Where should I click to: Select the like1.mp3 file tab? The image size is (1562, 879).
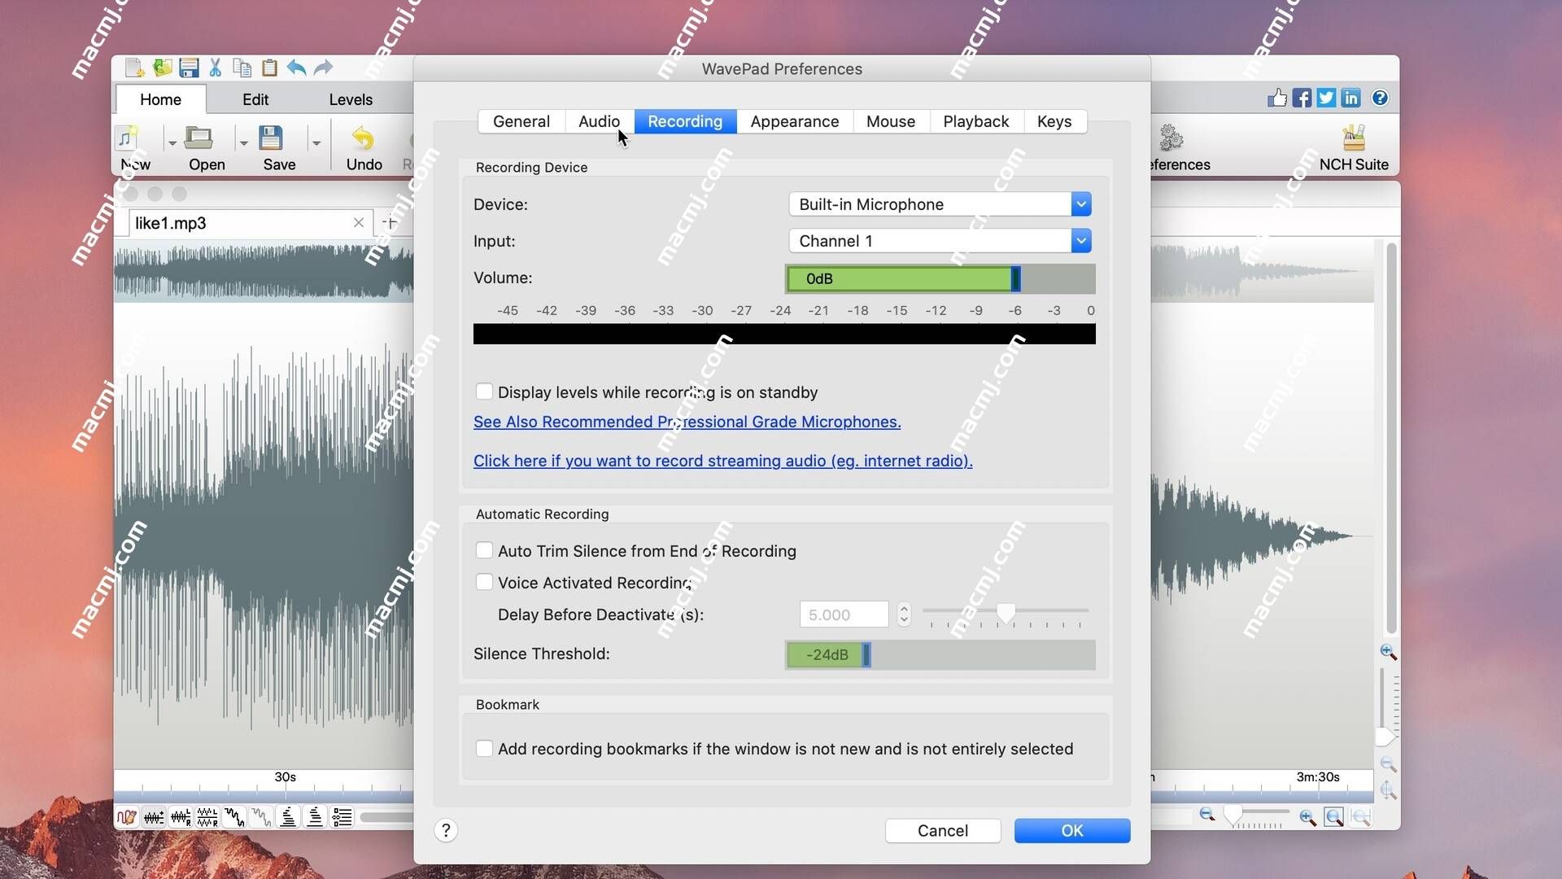(251, 223)
